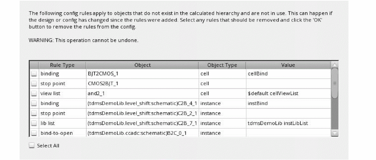
Task: Sort by the Rule Type column header
Action: pos(62,65)
